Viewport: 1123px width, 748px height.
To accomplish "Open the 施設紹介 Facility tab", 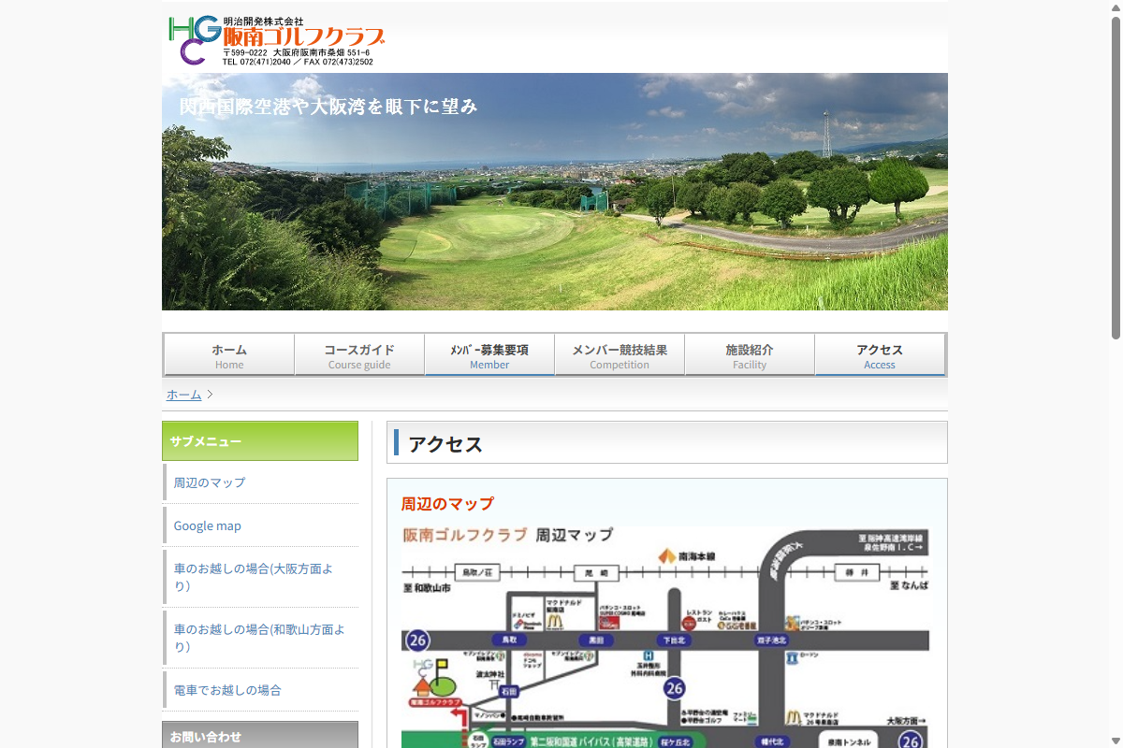I will click(750, 355).
